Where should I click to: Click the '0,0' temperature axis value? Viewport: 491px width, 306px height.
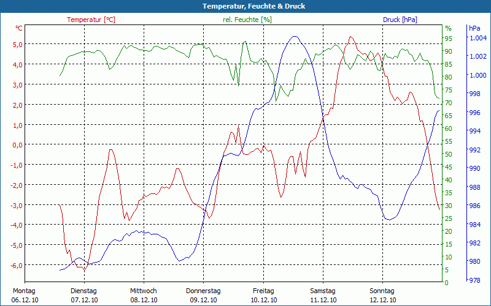click(18, 145)
